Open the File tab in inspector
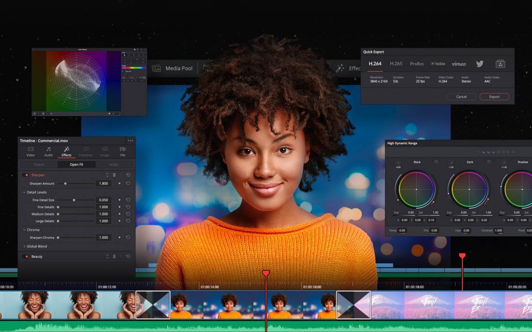Image resolution: width=532 pixels, height=332 pixels. coord(123,151)
